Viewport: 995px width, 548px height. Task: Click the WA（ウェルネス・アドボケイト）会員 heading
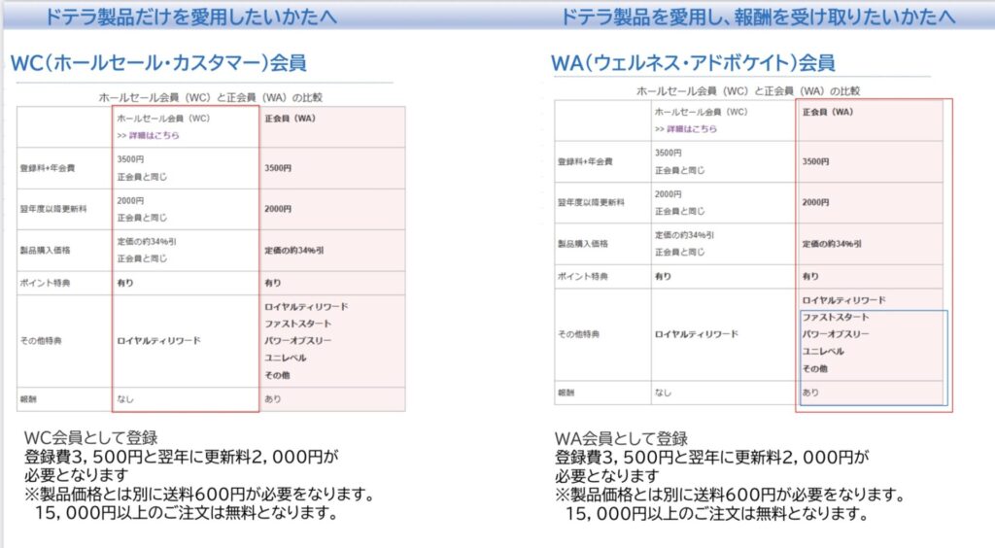pos(692,64)
